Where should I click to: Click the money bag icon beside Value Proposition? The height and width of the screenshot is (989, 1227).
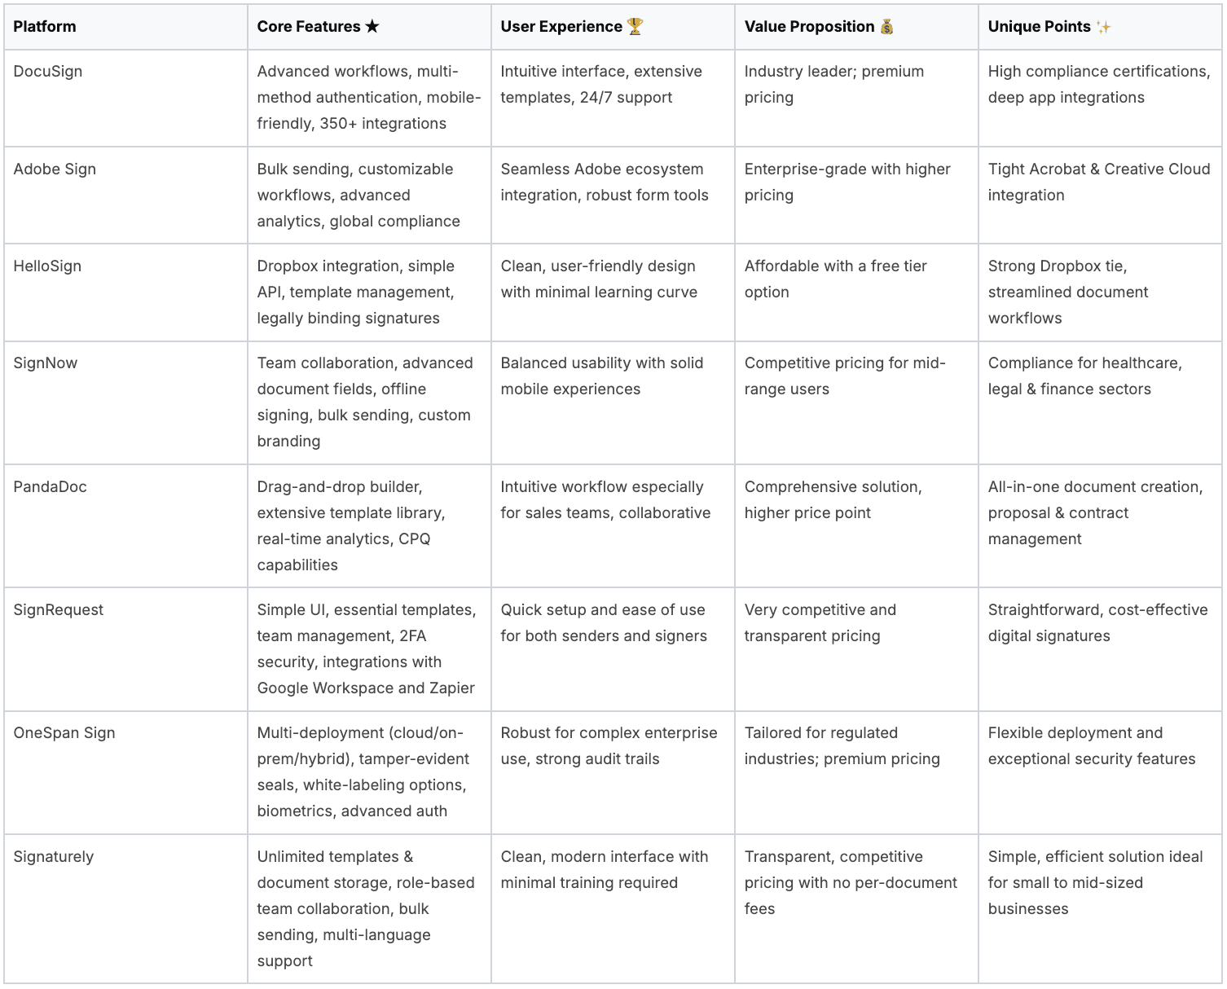[887, 27]
